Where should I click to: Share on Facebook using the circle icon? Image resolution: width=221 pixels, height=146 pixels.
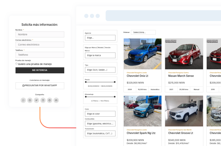pos(30,100)
